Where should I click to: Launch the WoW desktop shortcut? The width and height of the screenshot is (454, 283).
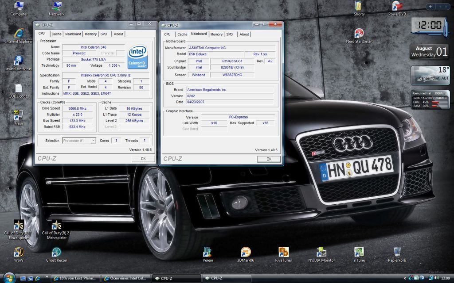(19, 254)
